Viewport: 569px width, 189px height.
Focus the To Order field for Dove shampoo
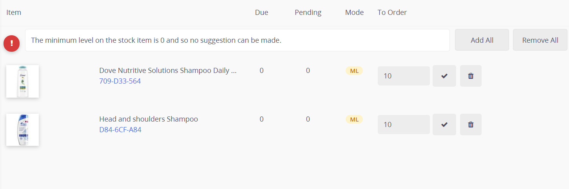click(x=404, y=76)
